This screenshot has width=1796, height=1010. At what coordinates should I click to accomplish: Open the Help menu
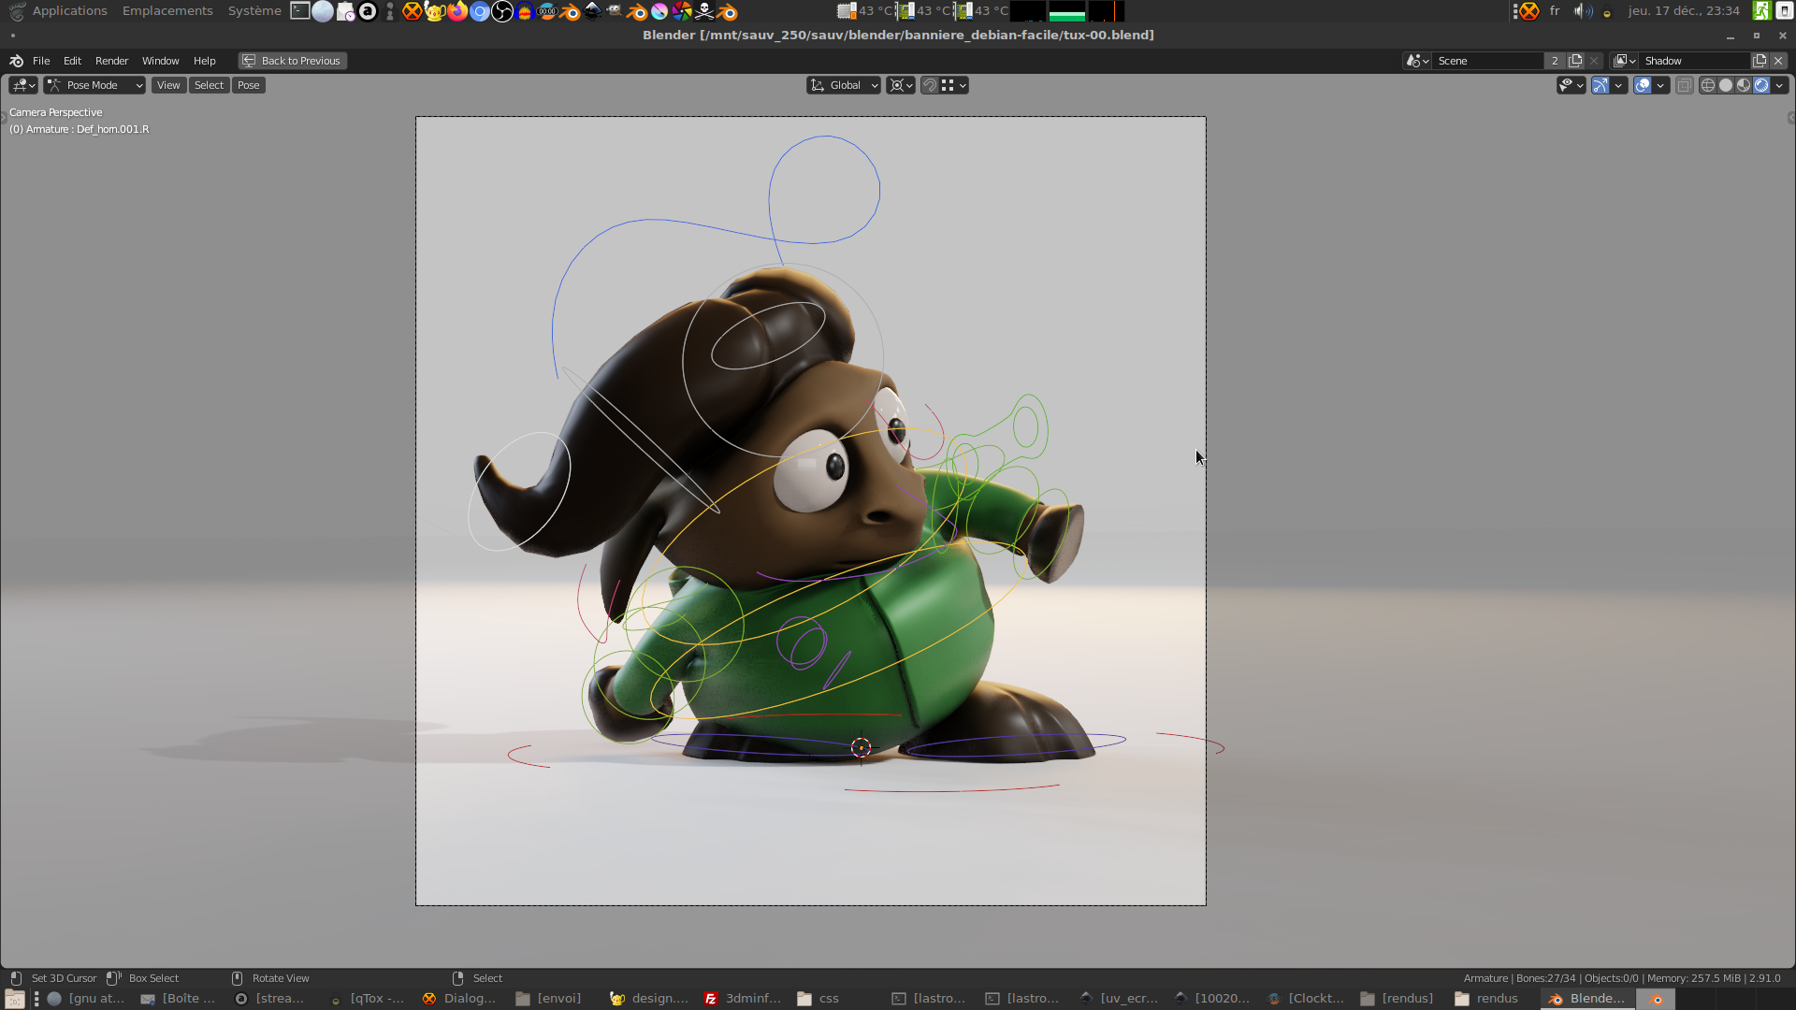coord(204,61)
